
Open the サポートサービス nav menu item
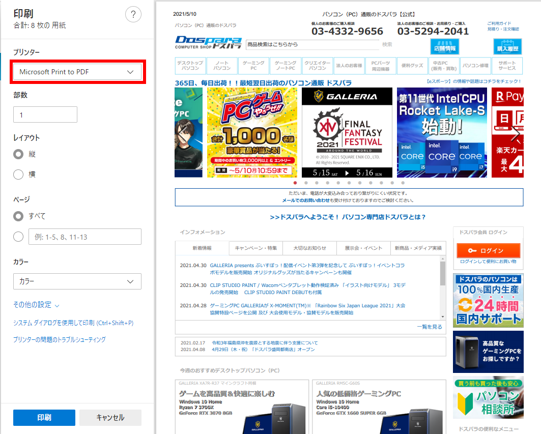pos(507,66)
